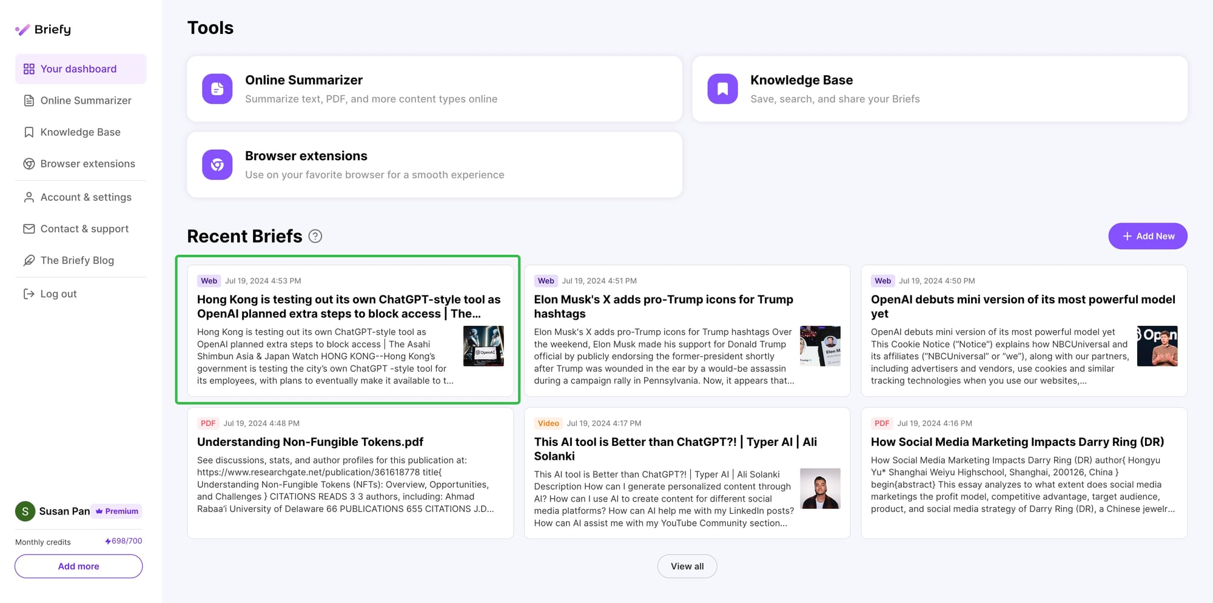The width and height of the screenshot is (1213, 603).
Task: Open the OpenAI debuts mini version brief
Action: point(1024,331)
